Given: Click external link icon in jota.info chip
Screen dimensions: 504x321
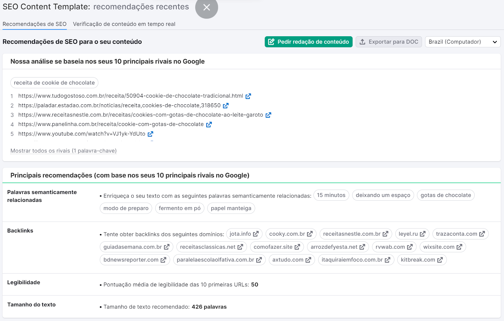Looking at the screenshot, I should 256,234.
